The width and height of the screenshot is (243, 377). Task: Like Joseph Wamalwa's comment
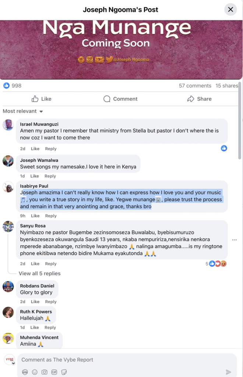pos(35,176)
